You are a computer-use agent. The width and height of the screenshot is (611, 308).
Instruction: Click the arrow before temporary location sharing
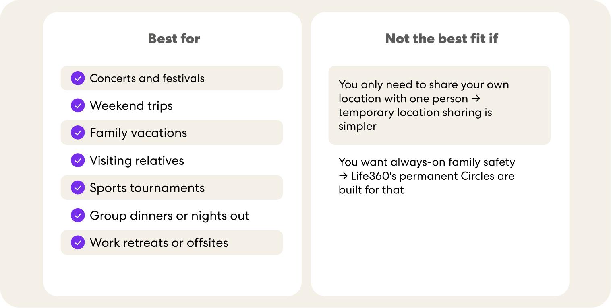(x=476, y=99)
